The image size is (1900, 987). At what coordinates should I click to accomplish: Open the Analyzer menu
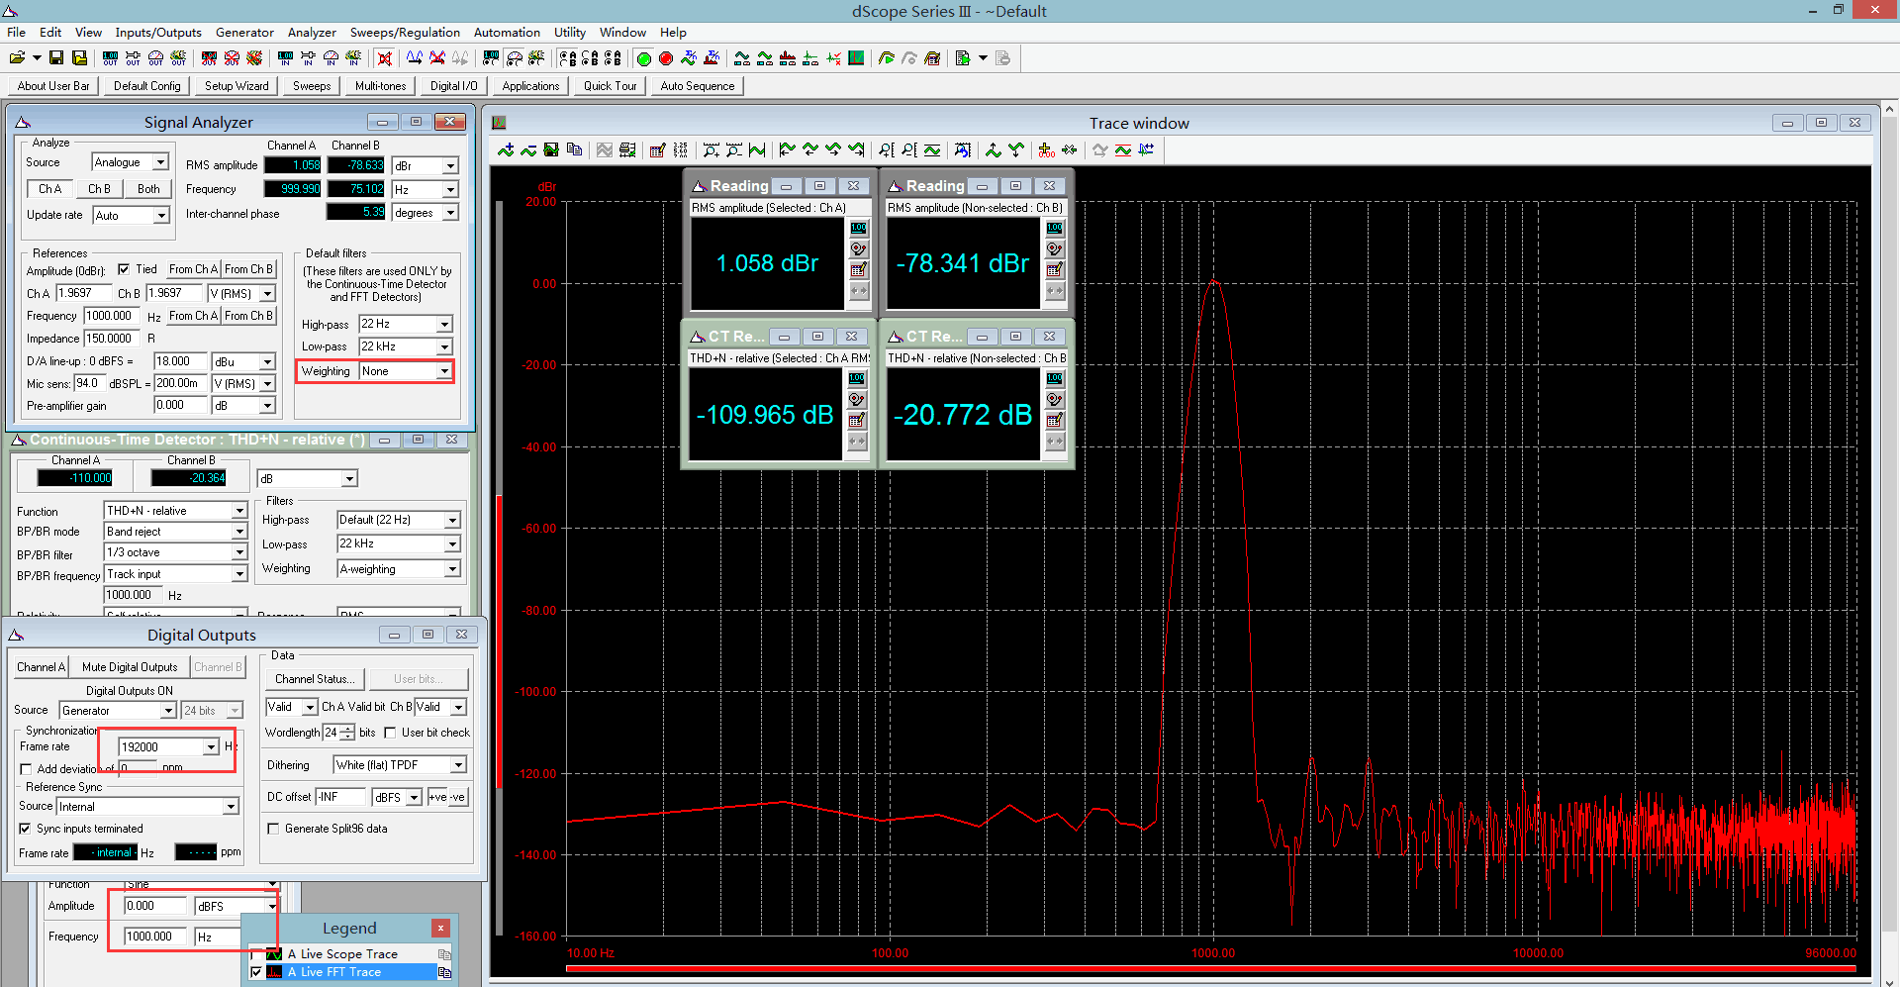(312, 33)
